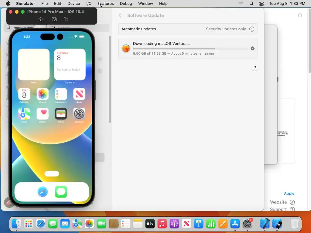Open App Store from the Dock

pos(235,224)
